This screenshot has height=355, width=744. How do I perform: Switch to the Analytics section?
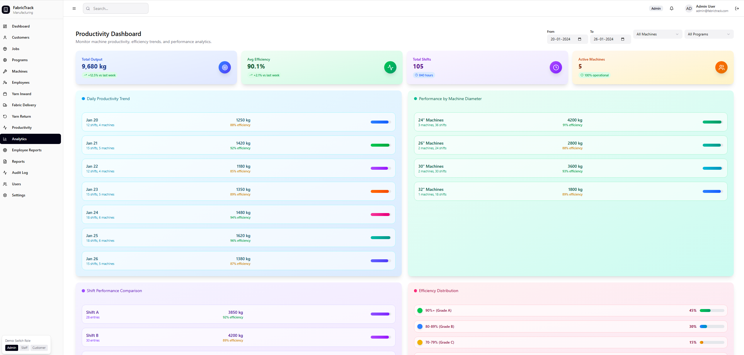coord(19,139)
